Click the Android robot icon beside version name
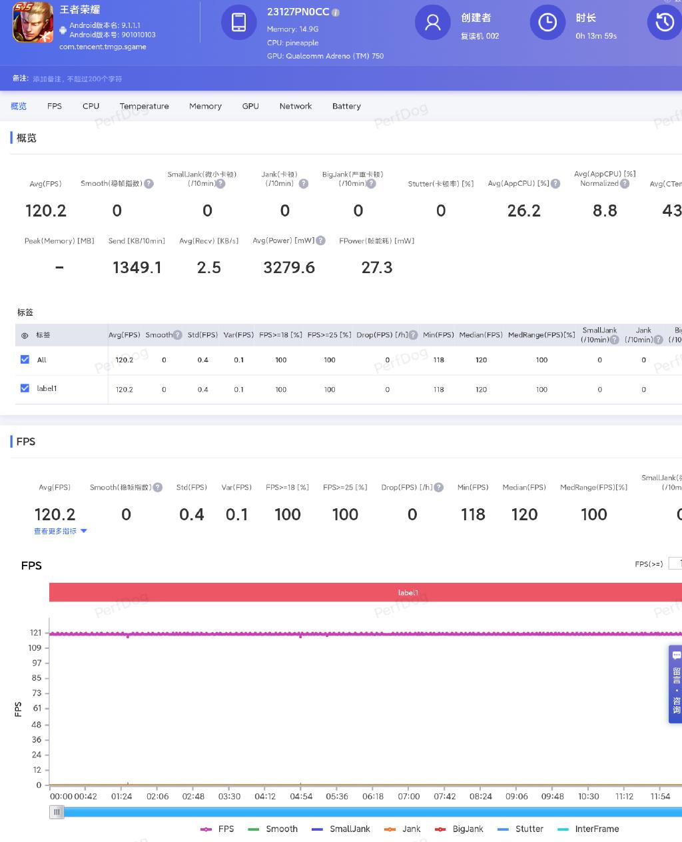The width and height of the screenshot is (682, 842). pyautogui.click(x=63, y=29)
